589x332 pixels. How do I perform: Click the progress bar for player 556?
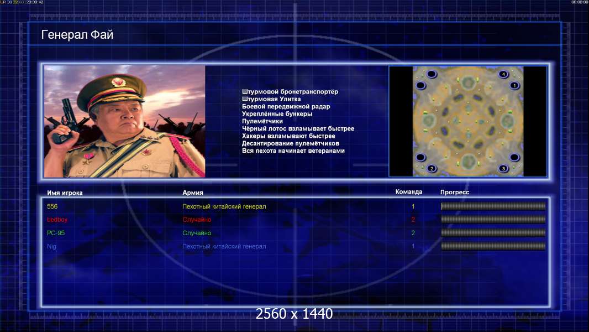pyautogui.click(x=493, y=206)
